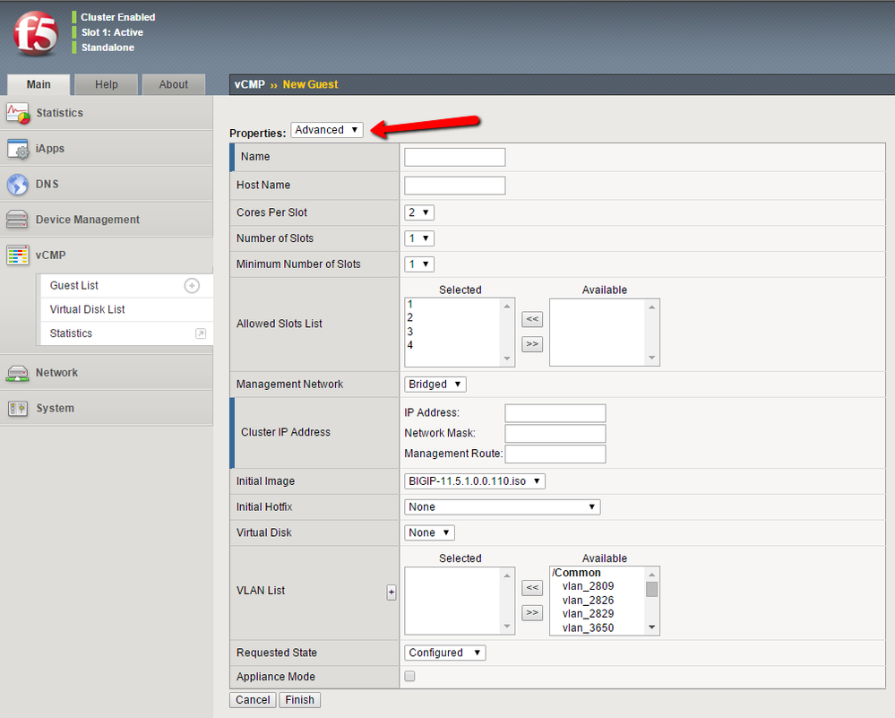Click the Network section icon
895x718 pixels.
tap(18, 373)
